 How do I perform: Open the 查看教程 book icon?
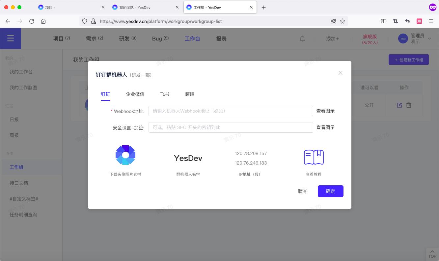tap(314, 157)
